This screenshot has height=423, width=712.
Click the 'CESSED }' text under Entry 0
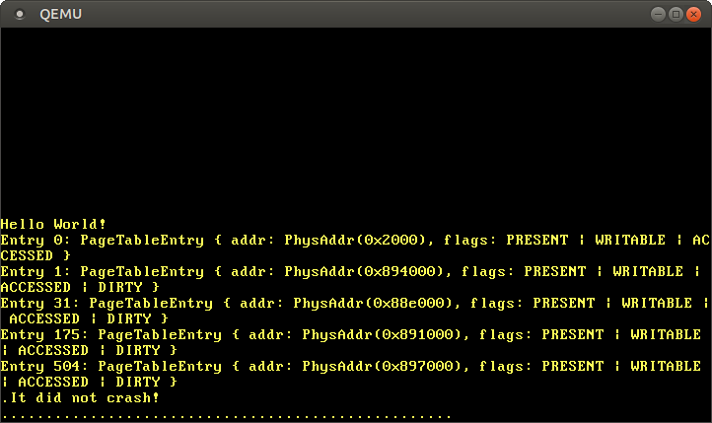36,255
